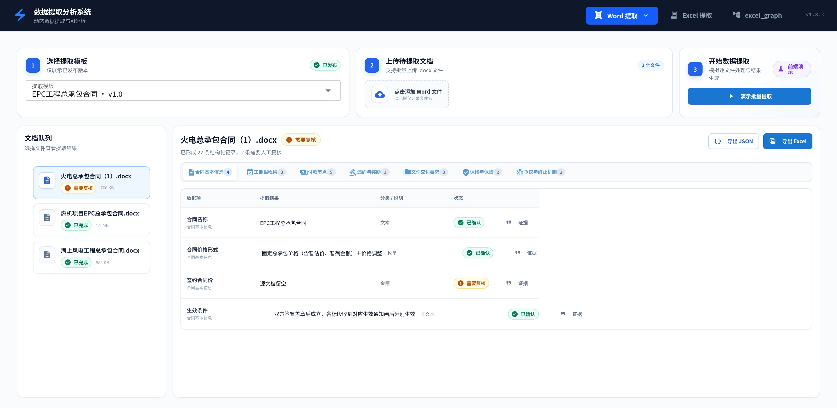Open the 争议与终止机制 tab

pos(540,172)
